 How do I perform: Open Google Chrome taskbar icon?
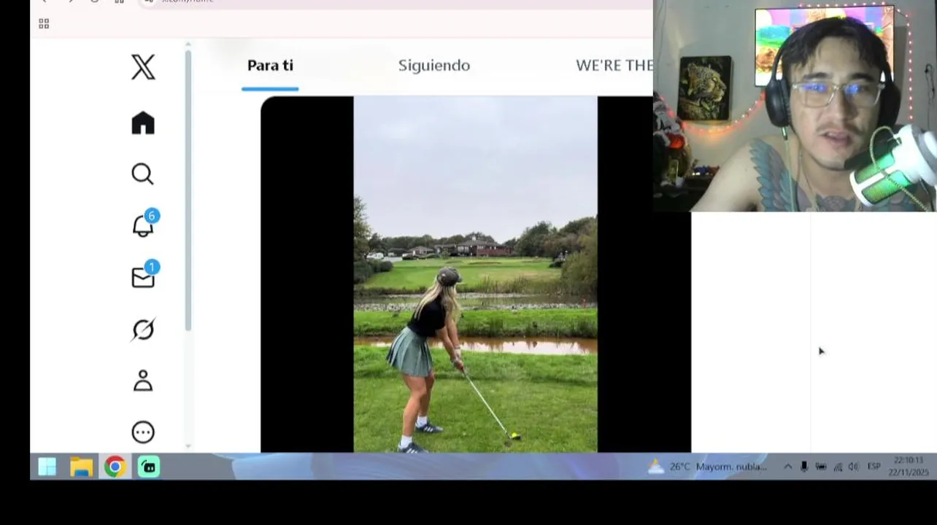point(115,467)
